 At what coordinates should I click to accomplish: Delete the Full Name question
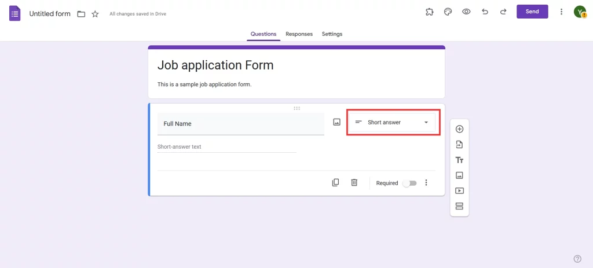[x=354, y=182]
